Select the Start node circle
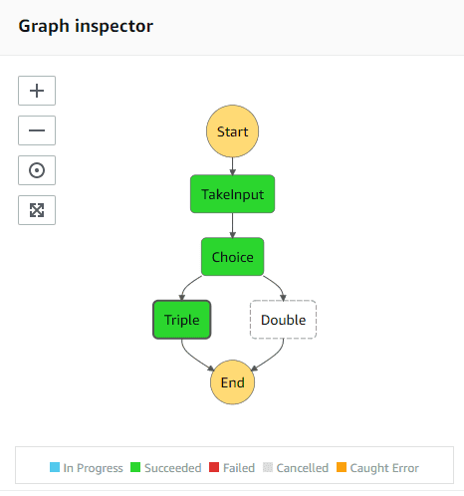Image resolution: width=464 pixels, height=496 pixels. 232,131
